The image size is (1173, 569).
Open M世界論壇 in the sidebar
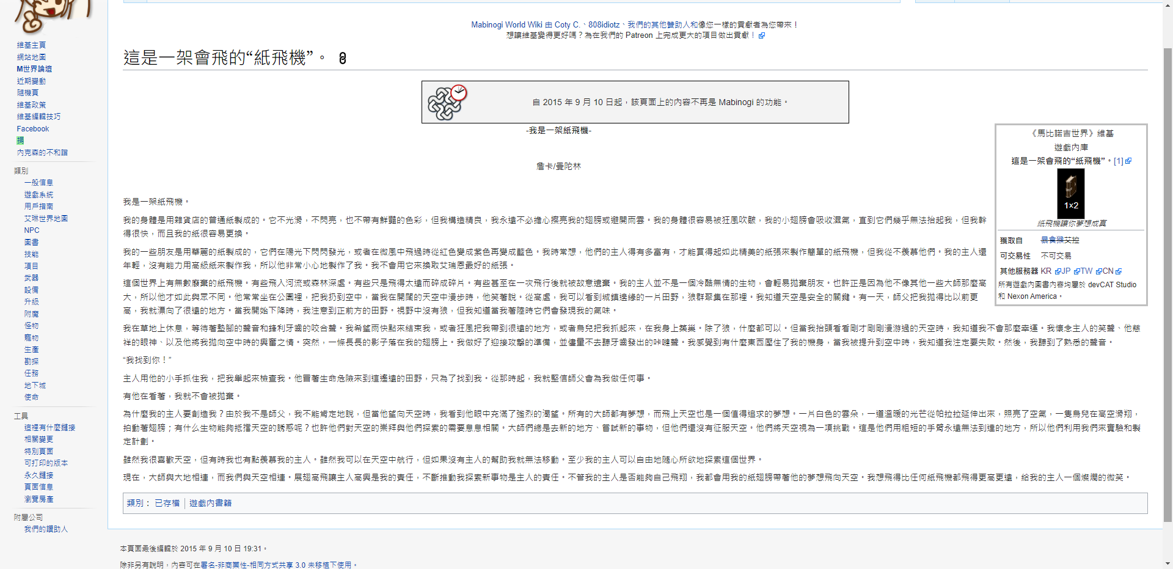click(x=34, y=69)
